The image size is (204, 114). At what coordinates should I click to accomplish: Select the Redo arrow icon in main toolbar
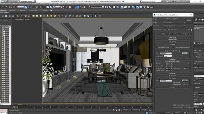tap(3, 7)
